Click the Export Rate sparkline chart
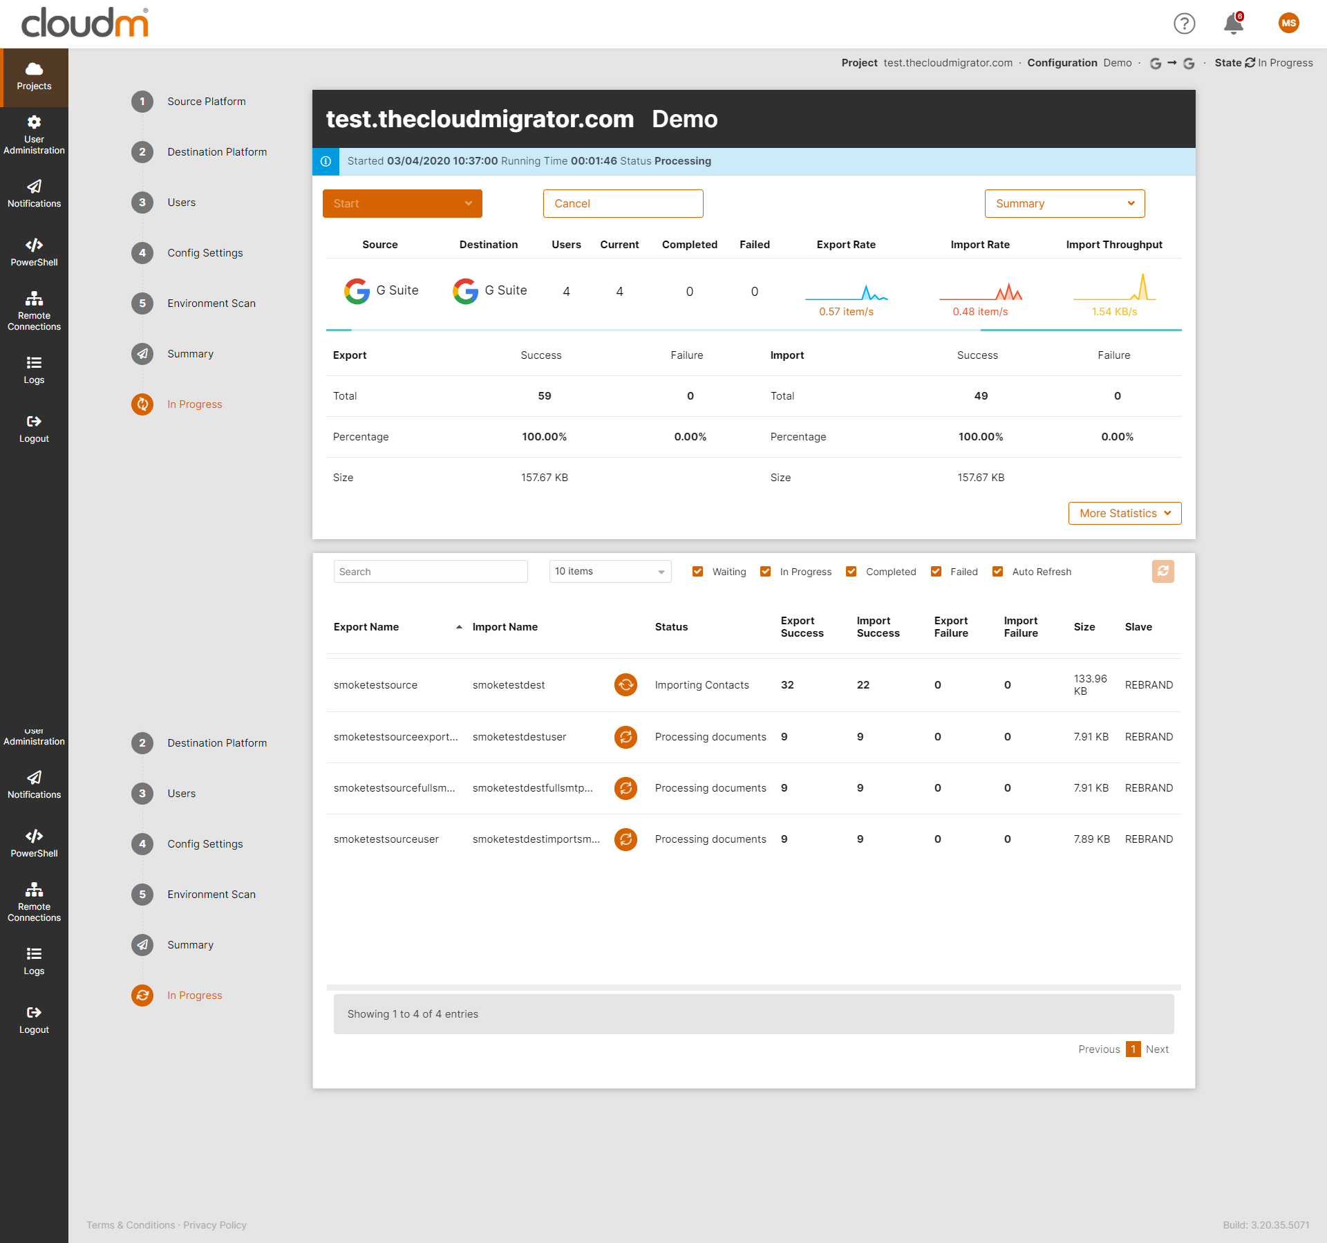This screenshot has width=1327, height=1243. (846, 291)
